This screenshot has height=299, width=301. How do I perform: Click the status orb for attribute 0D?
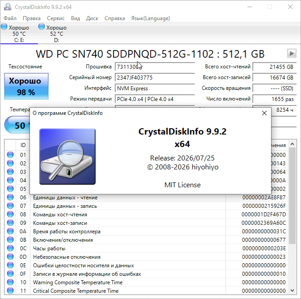tap(10, 257)
